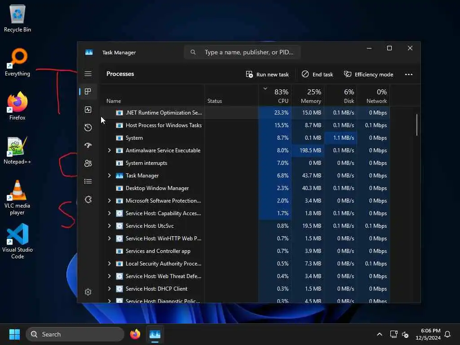Open the Users page sidebar icon
The height and width of the screenshot is (345, 460).
(x=88, y=163)
